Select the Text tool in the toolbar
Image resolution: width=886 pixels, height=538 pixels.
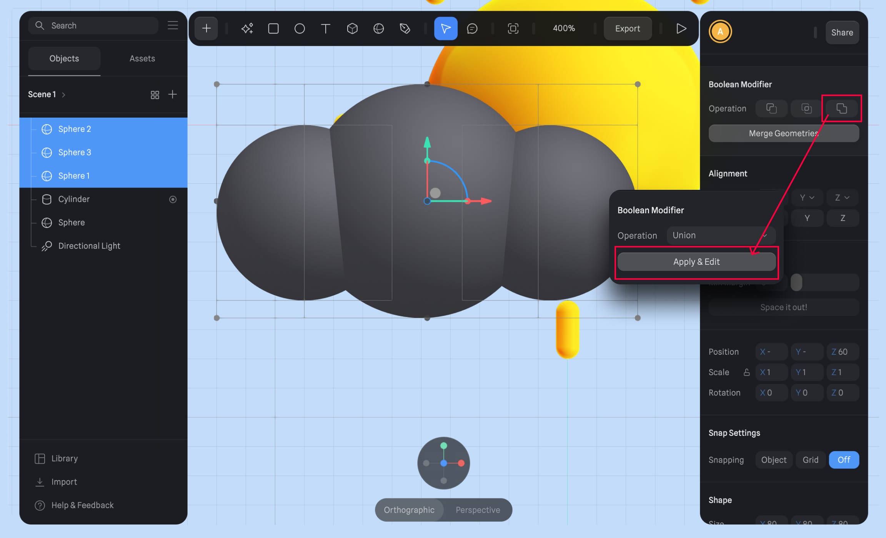(325, 28)
